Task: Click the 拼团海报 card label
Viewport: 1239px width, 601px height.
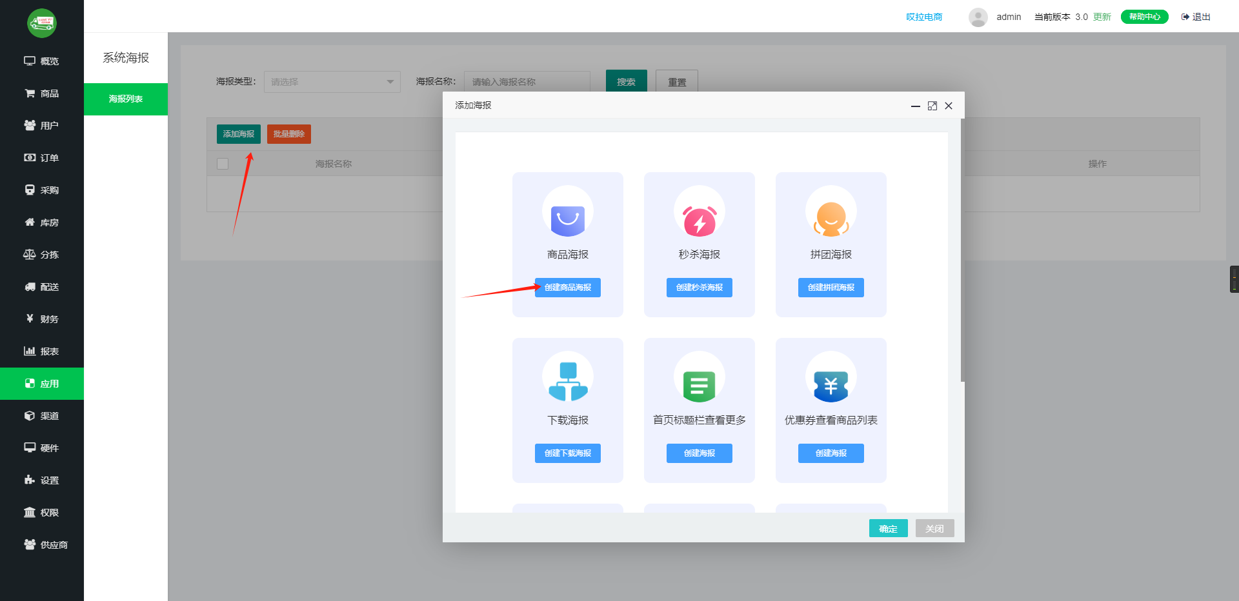Action: (x=831, y=255)
